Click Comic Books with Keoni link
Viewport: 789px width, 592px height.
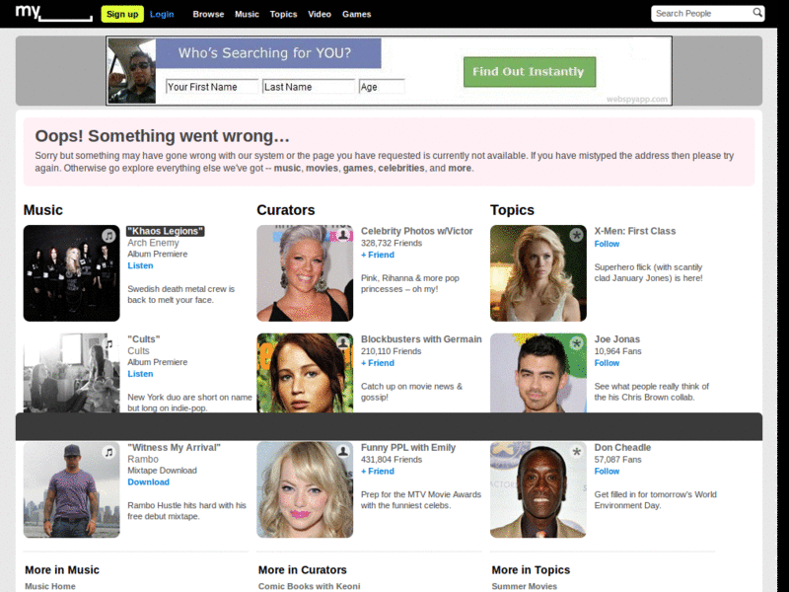[310, 586]
